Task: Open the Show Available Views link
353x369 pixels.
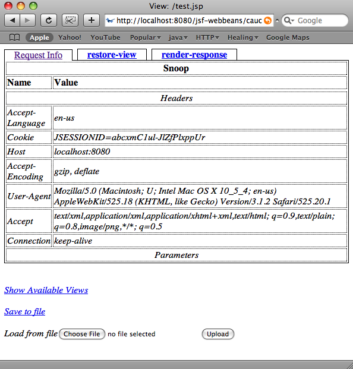Action: pos(46,290)
